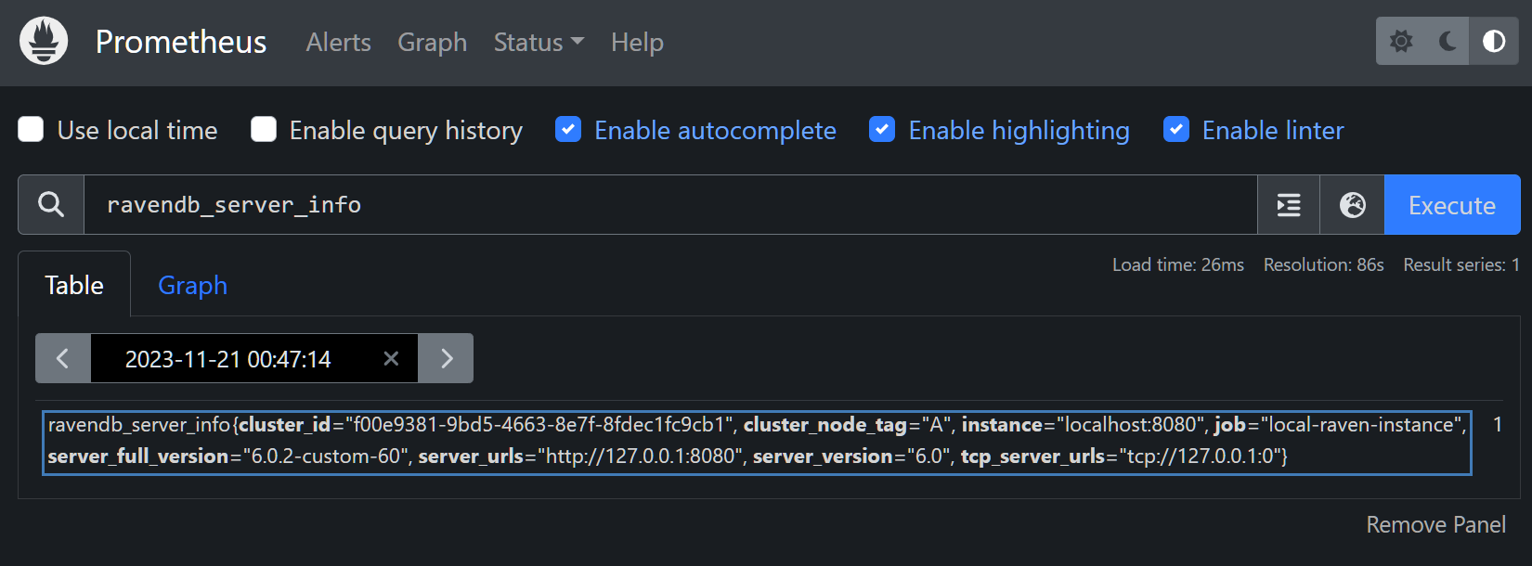Screen dimensions: 1532x566
Task: Disable the autocomplete checkbox
Action: [568, 130]
